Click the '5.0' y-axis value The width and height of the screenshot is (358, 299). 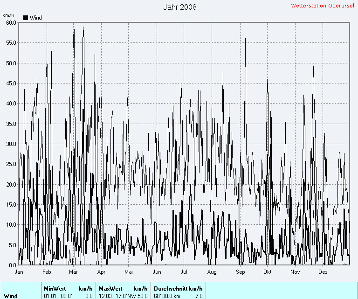pyautogui.click(x=12, y=245)
